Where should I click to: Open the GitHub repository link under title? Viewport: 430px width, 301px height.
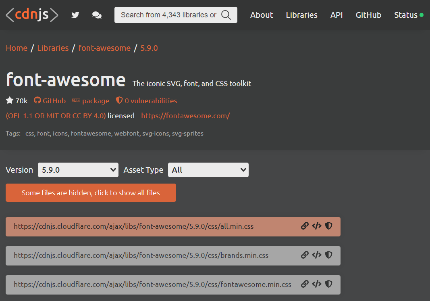[54, 101]
